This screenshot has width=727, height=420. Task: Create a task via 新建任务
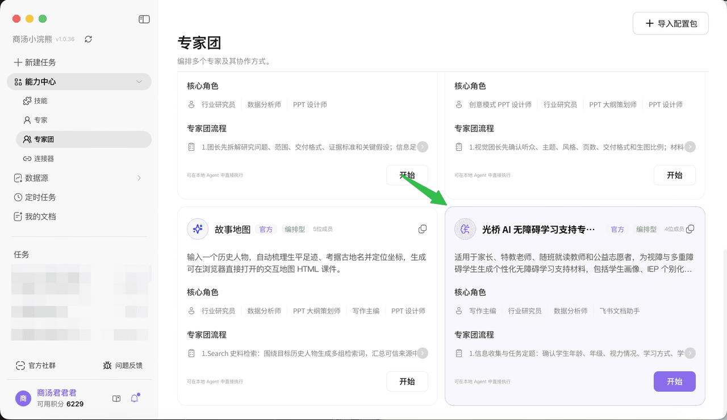[x=35, y=62]
